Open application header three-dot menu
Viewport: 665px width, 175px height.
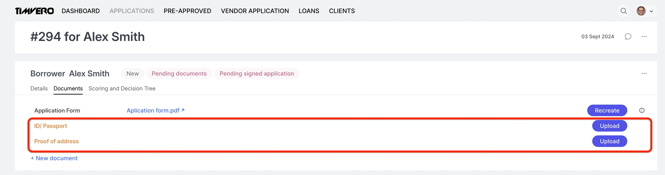pos(644,37)
